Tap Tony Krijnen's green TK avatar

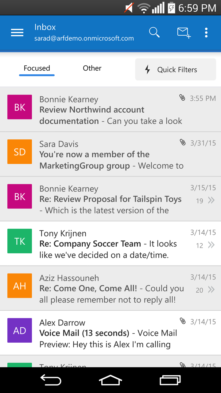pos(20,241)
